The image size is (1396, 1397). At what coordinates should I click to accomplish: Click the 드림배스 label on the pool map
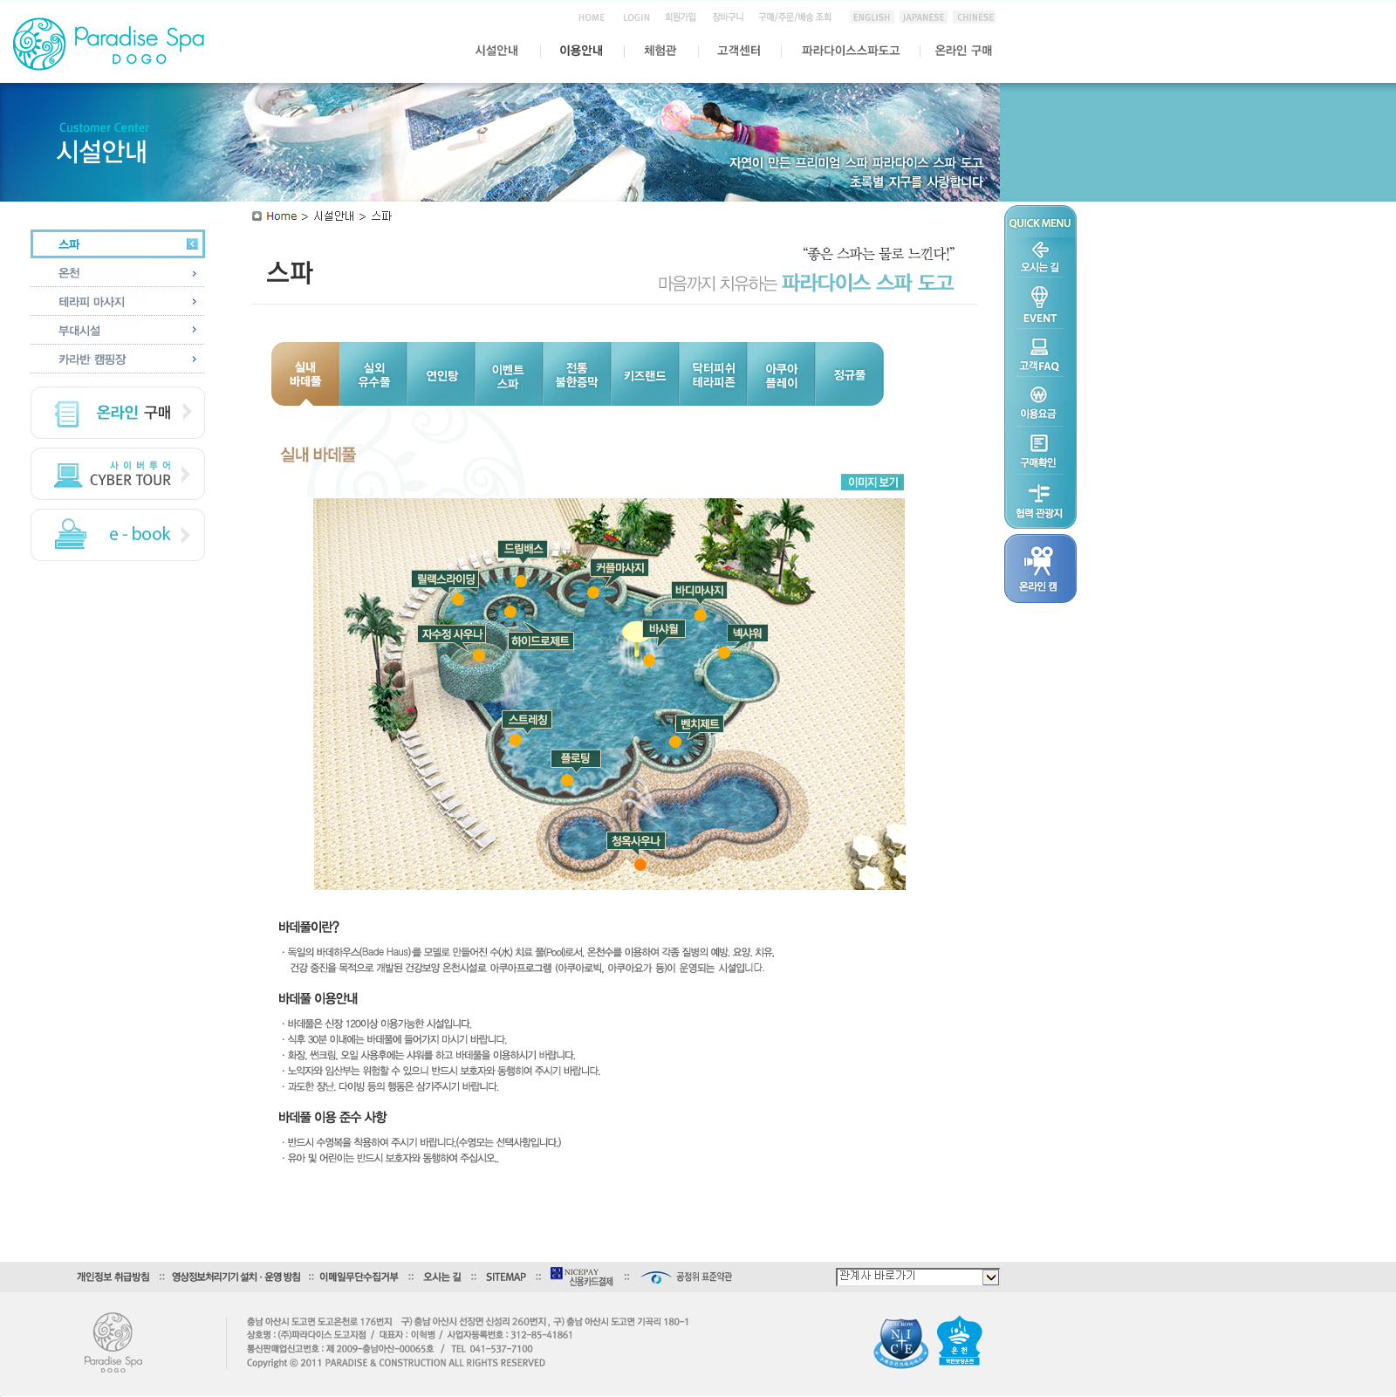tap(523, 549)
